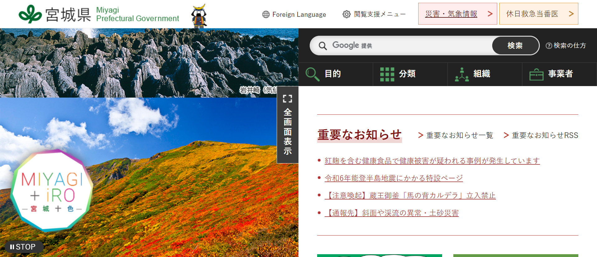
Task: Open the 分類 navigation menu
Action: click(410, 74)
